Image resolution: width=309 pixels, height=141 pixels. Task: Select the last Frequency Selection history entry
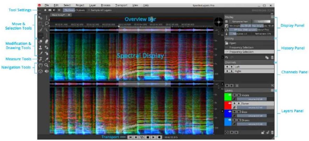click(249, 52)
